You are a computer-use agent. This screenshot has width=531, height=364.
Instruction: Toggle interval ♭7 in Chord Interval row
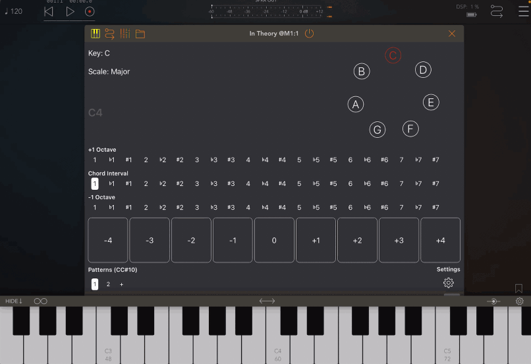(x=418, y=184)
